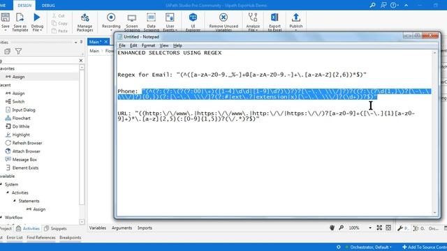Screen dimensions: 447x251
Task: Click the Save ribbon icon
Action: [5, 17]
